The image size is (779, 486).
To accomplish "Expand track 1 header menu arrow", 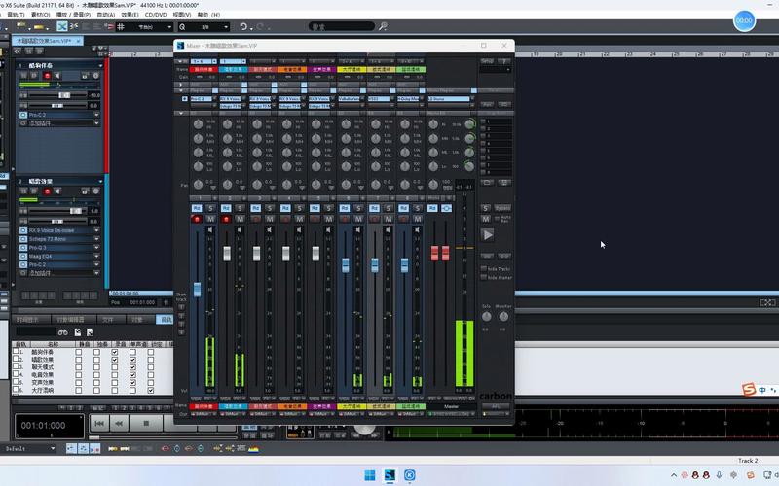I will (100, 65).
